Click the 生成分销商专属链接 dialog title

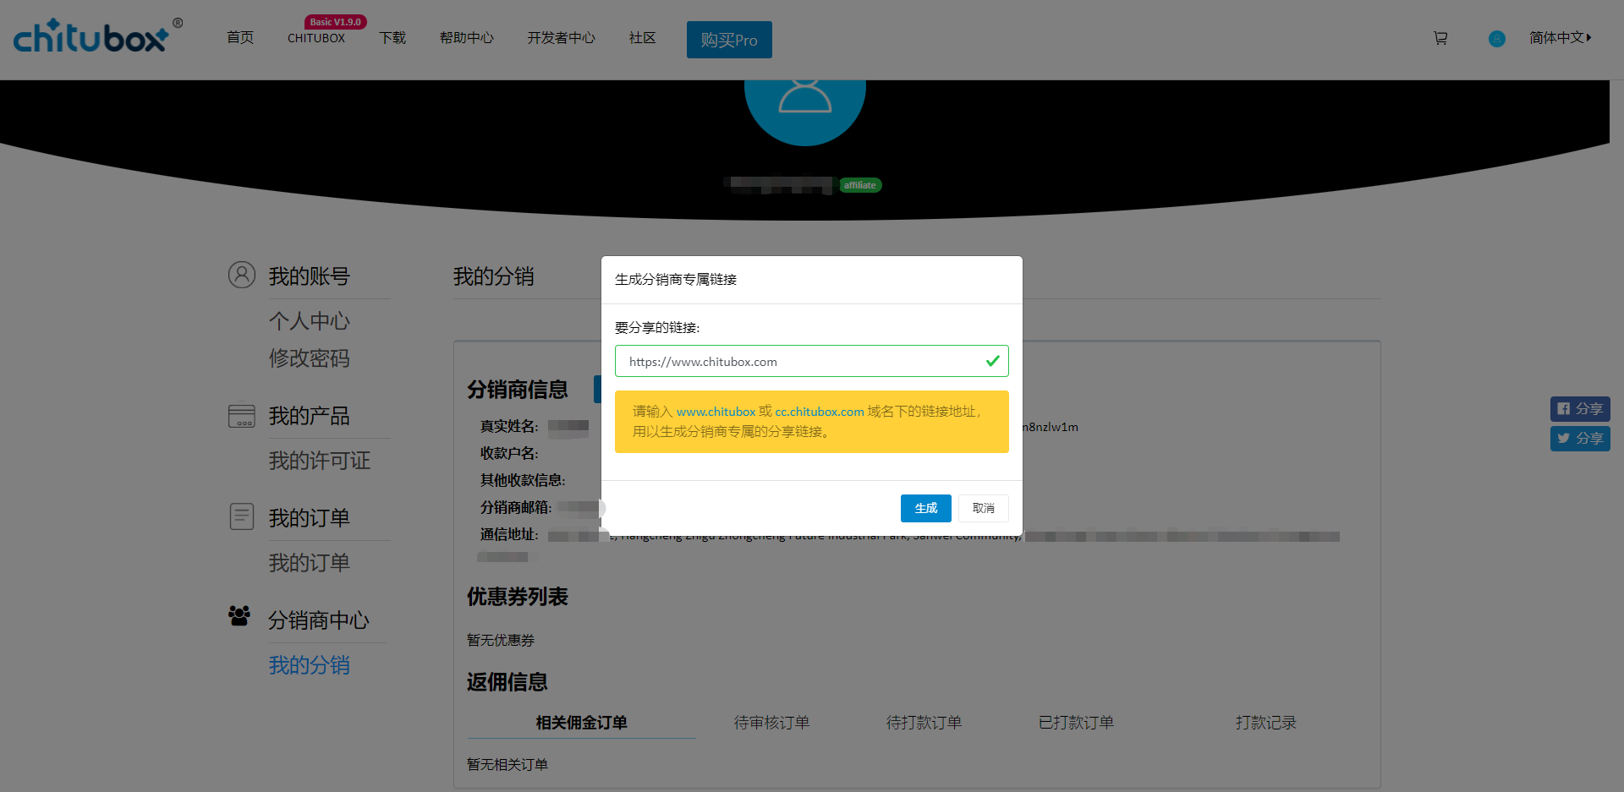tap(676, 280)
